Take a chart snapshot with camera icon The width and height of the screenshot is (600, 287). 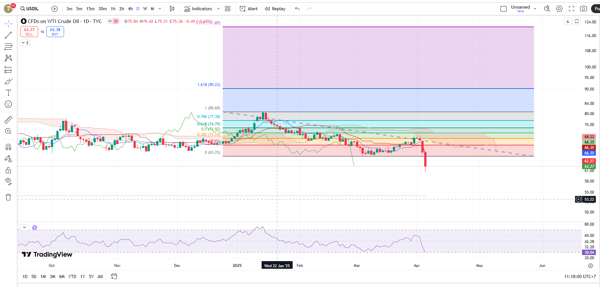[x=583, y=9]
